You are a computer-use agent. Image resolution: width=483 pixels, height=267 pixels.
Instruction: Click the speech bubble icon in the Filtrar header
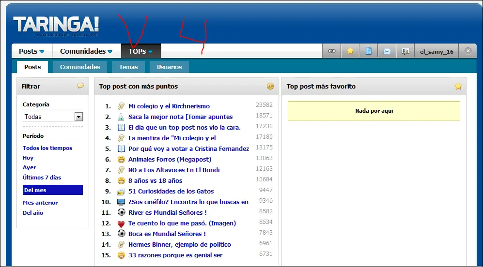(x=80, y=86)
